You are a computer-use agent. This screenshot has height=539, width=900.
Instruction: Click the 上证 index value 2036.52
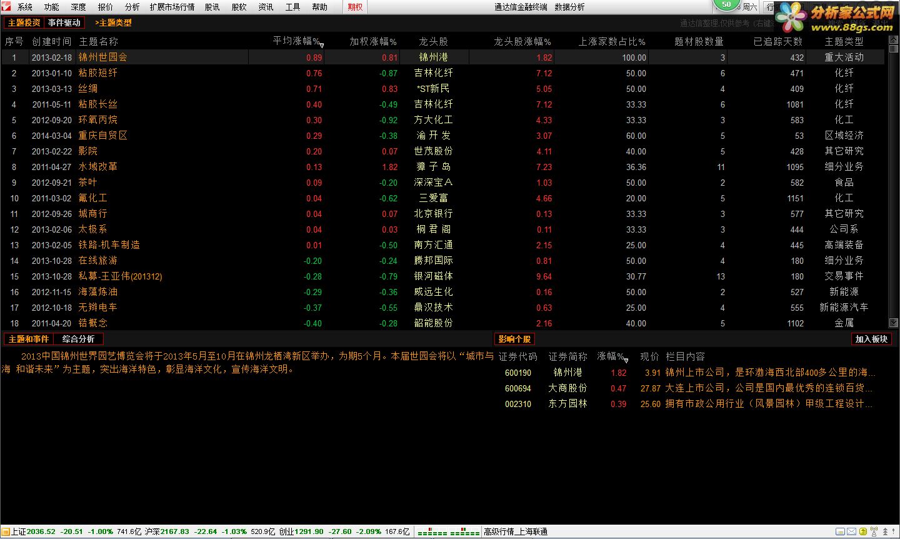(x=41, y=531)
